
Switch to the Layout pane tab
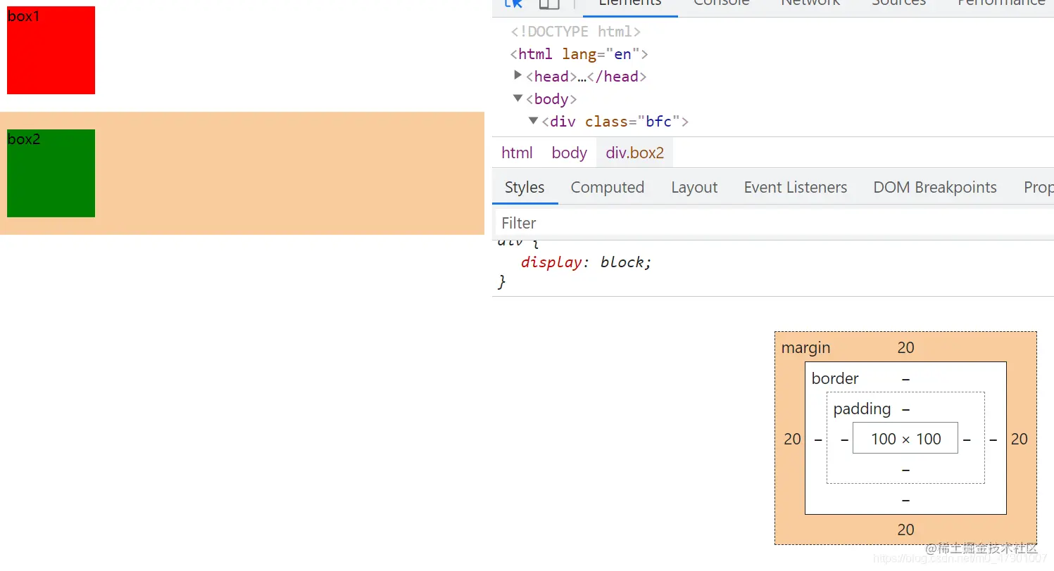click(x=694, y=187)
